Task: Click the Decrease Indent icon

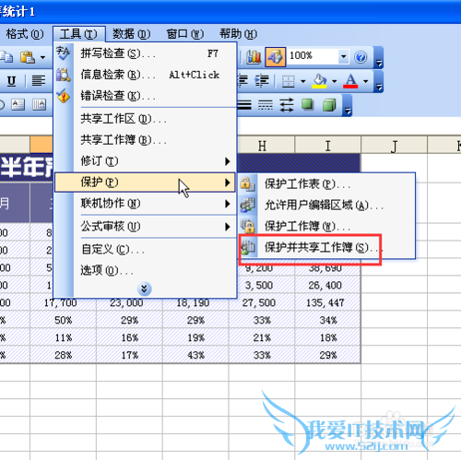Action: pyautogui.click(x=242, y=81)
